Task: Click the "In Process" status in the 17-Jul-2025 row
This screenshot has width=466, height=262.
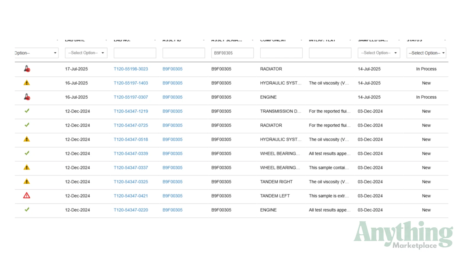Action: (x=426, y=69)
